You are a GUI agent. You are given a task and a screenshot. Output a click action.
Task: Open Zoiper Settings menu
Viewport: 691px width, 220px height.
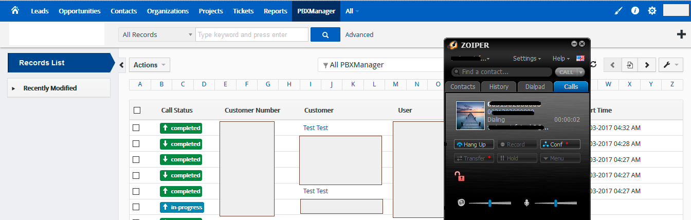[526, 59]
